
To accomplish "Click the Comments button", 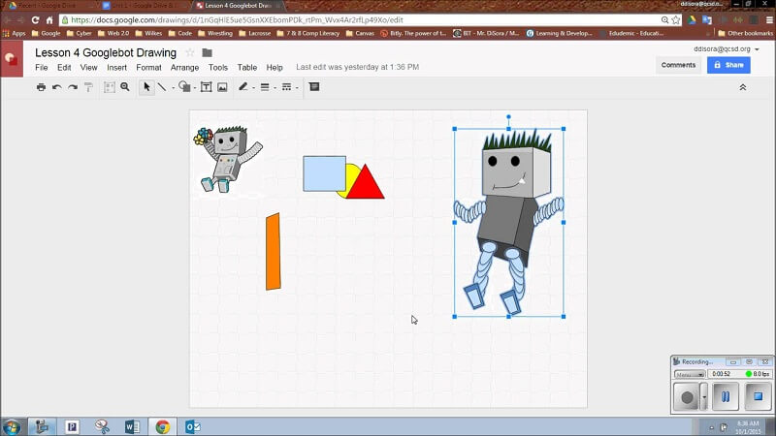I will tap(678, 65).
